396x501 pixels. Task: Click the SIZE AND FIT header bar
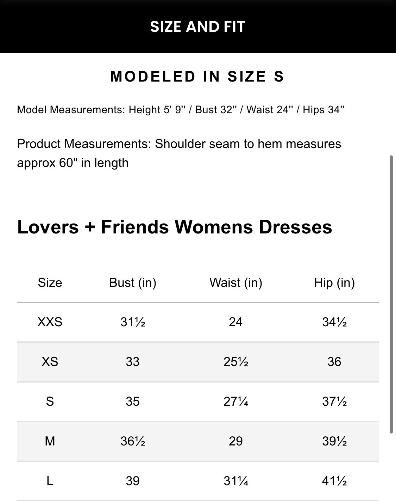pos(197,27)
